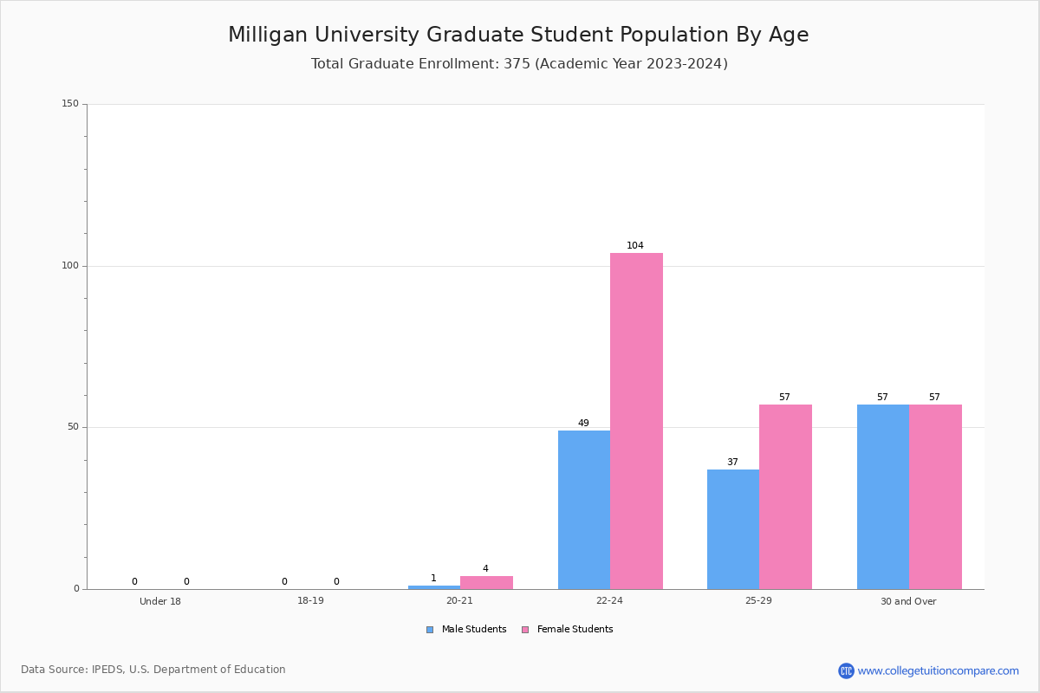Viewport: 1040px width, 693px height.
Task: Click the blue Male Students legend swatch
Action: tap(430, 630)
